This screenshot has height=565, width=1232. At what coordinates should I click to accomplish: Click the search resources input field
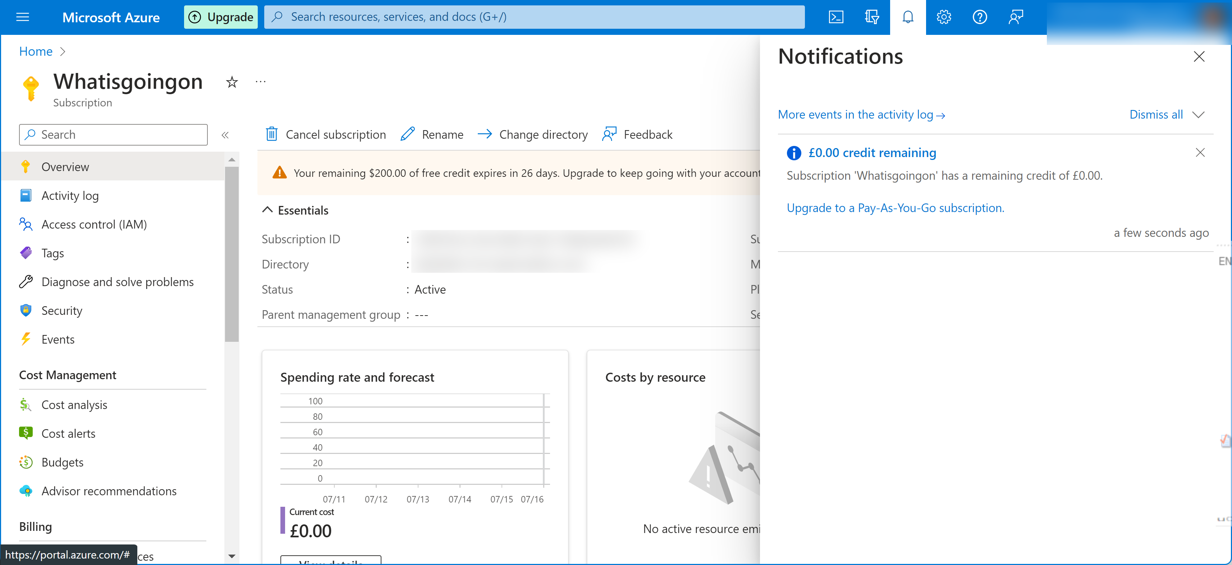(x=526, y=17)
